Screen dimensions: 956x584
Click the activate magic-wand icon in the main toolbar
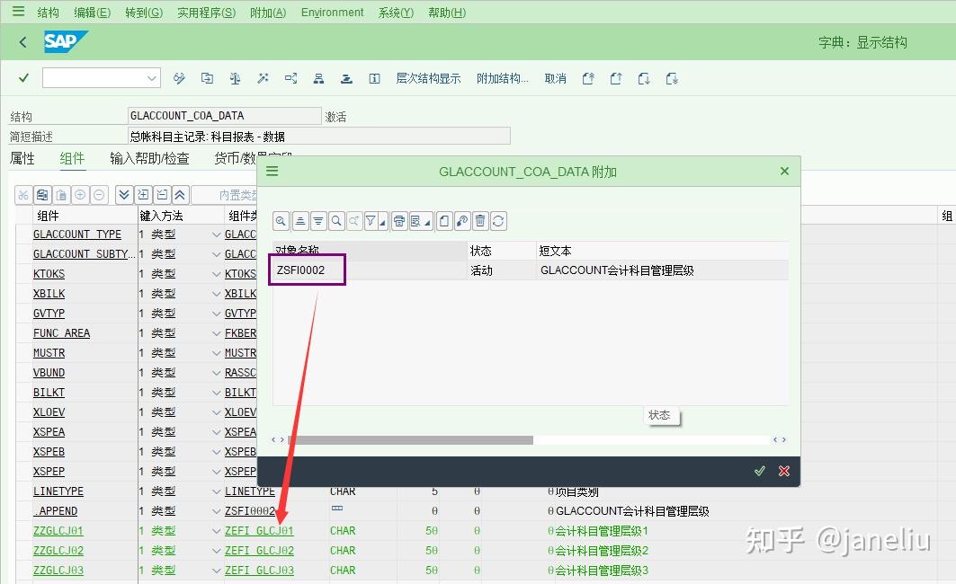click(x=263, y=78)
